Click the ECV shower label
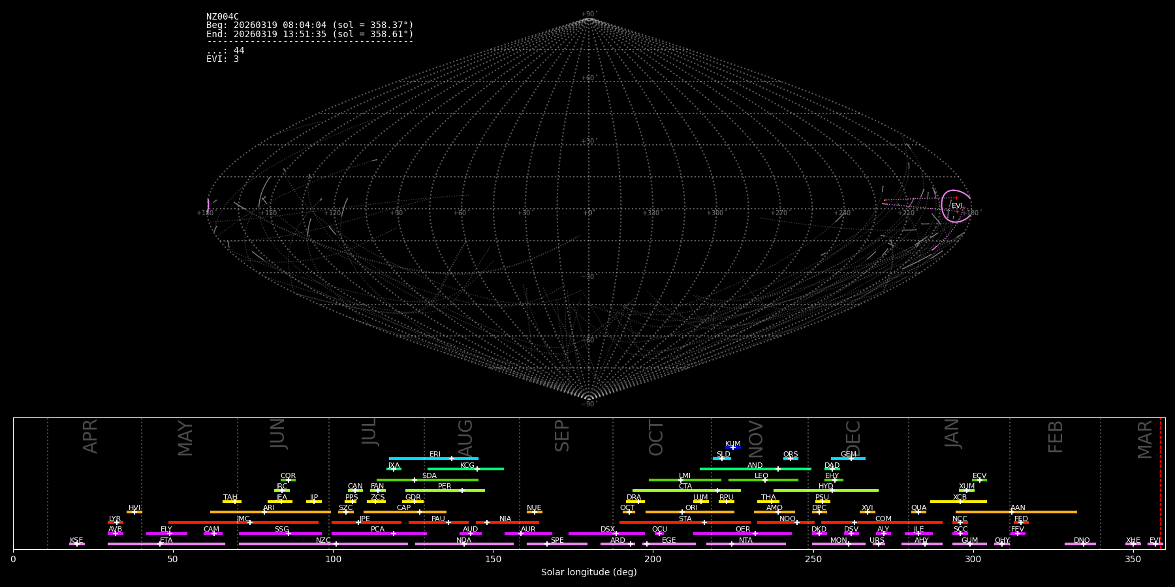The image size is (1175, 587). (979, 476)
